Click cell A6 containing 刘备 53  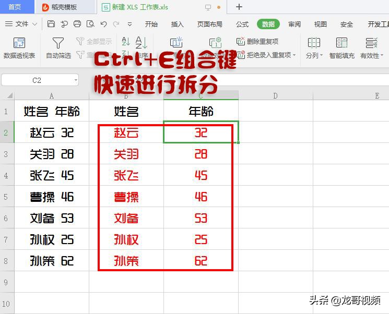click(x=52, y=218)
